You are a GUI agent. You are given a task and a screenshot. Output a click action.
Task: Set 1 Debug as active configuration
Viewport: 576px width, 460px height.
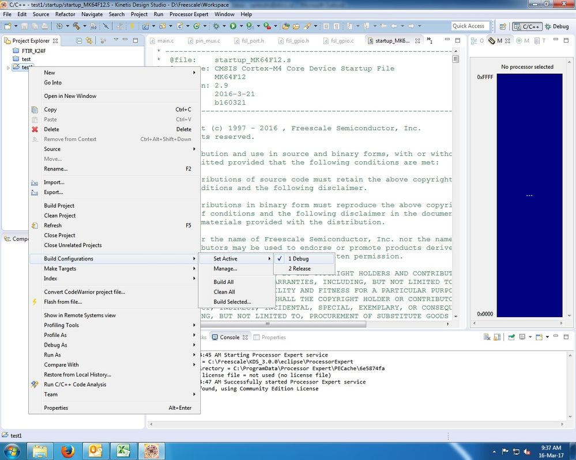point(304,258)
